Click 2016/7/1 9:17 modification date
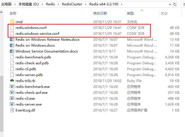The width and height of the screenshot is (185, 137). point(104,51)
